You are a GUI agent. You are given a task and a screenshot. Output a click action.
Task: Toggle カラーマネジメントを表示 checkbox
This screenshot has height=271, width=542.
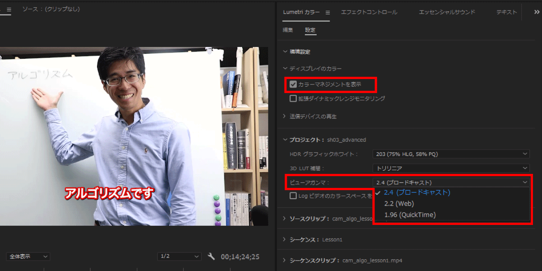(x=294, y=84)
